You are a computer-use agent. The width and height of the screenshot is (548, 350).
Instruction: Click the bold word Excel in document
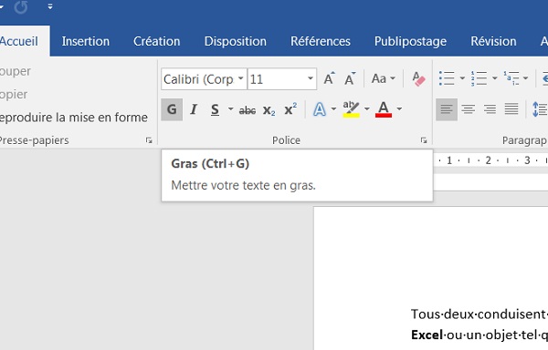pyautogui.click(x=427, y=335)
